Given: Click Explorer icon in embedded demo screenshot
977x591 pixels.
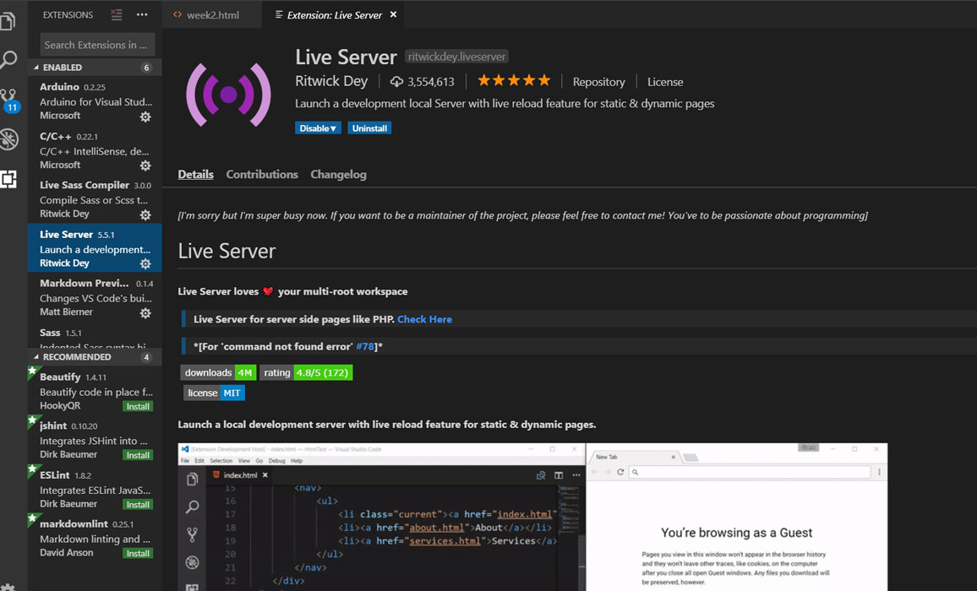Looking at the screenshot, I should [x=192, y=479].
